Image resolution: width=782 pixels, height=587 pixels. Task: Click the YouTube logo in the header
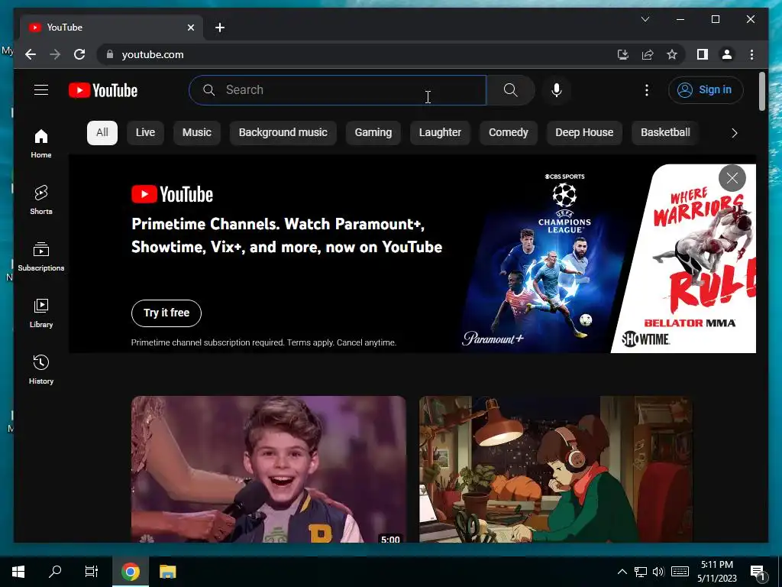[103, 90]
